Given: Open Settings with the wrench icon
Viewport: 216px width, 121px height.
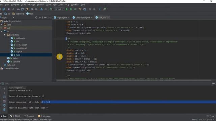Looking at the screenshot, I should [80, 9].
